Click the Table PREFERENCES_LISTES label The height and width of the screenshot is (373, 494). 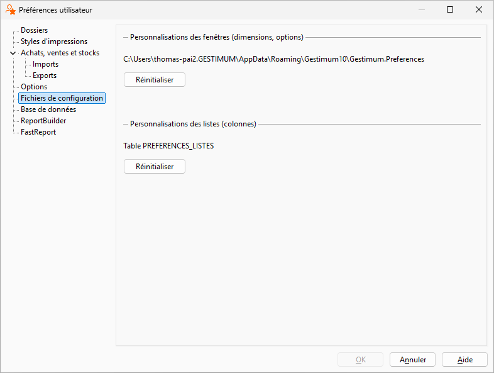point(168,146)
